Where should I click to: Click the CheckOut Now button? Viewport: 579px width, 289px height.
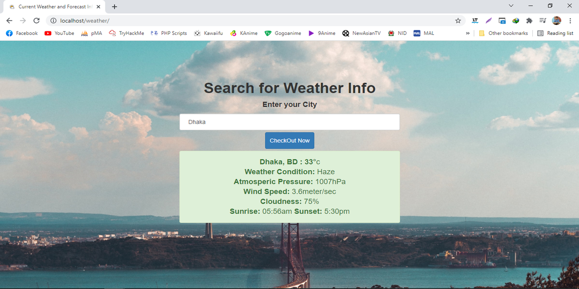(289, 140)
